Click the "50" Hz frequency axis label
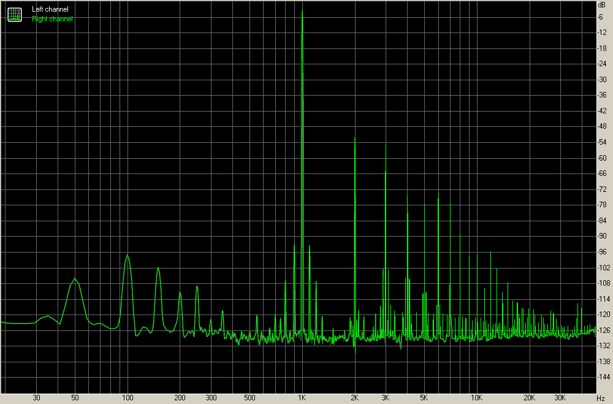613x404 pixels. click(x=75, y=398)
